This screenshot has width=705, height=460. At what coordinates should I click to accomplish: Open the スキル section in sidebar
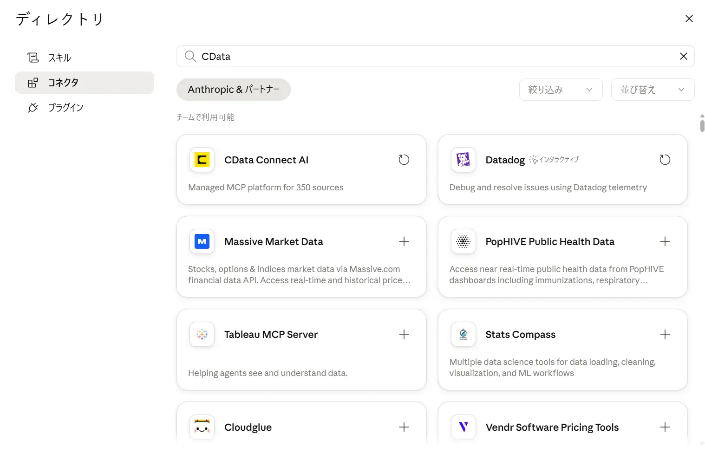85,58
